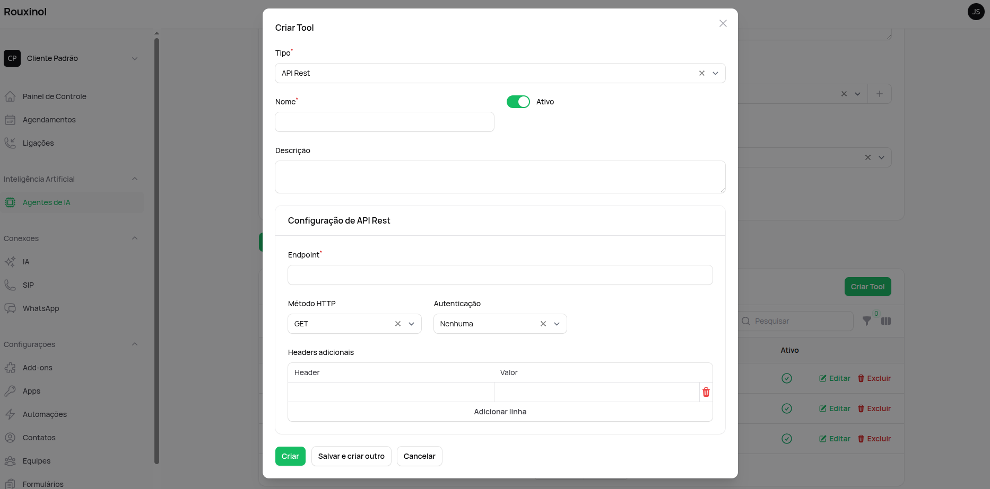Clear the API Rest type selection
Viewport: 990px width, 489px height.
(701, 73)
